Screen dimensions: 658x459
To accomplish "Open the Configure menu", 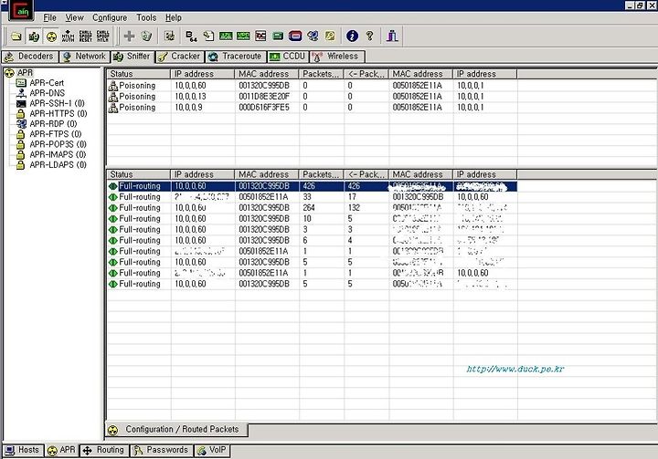I will [110, 17].
